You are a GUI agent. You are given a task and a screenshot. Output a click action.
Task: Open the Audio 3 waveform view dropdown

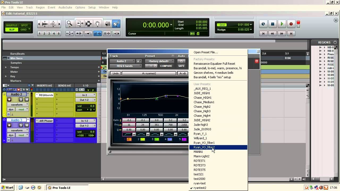click(18, 131)
